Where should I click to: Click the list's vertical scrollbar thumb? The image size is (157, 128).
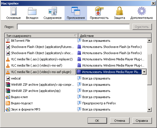point(149,69)
